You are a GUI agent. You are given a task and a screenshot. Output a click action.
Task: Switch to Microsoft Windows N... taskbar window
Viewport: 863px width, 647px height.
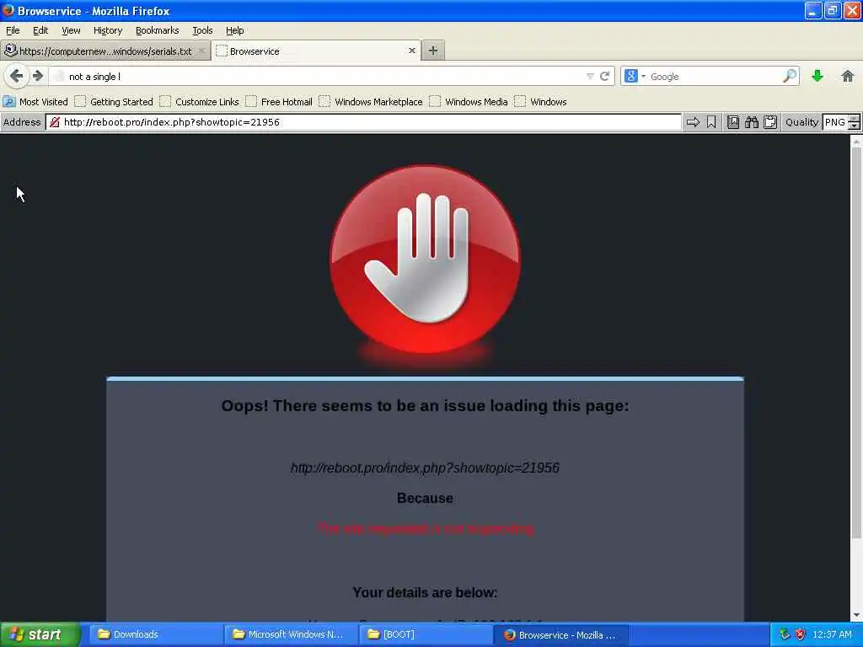click(x=290, y=634)
